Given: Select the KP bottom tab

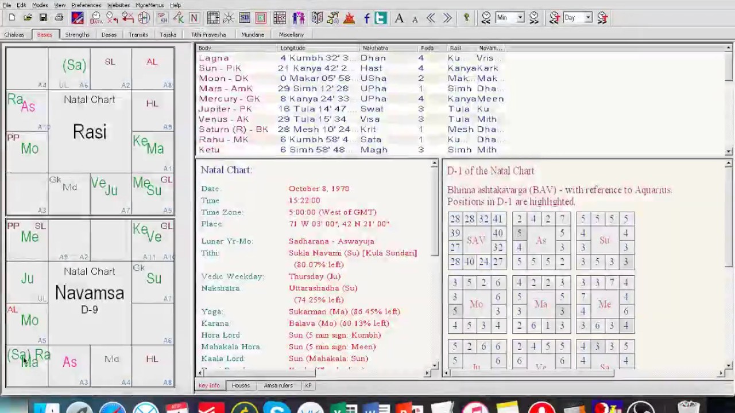Looking at the screenshot, I should pos(308,385).
